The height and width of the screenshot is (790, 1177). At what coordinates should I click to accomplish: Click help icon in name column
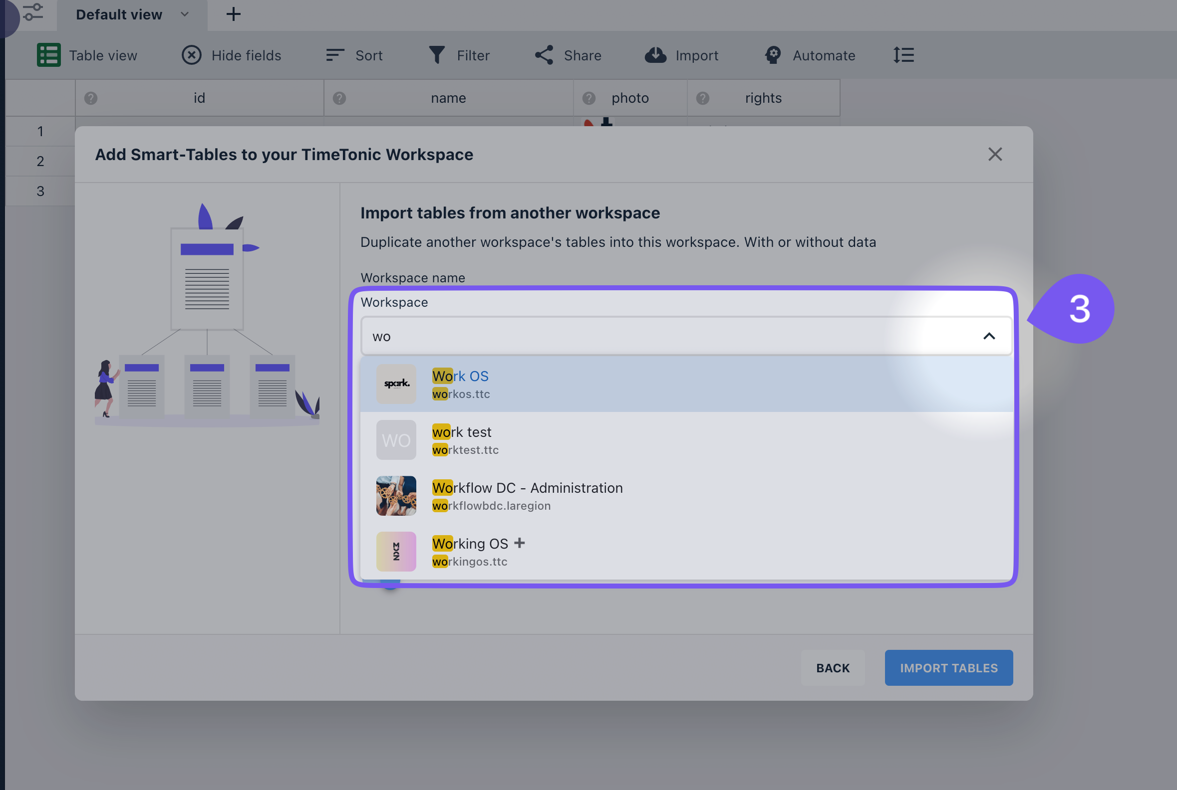pyautogui.click(x=339, y=98)
